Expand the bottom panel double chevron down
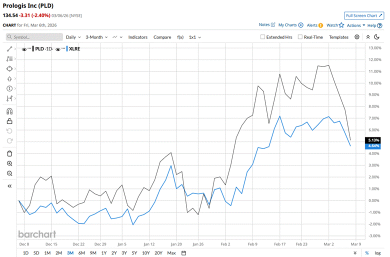 point(355,253)
